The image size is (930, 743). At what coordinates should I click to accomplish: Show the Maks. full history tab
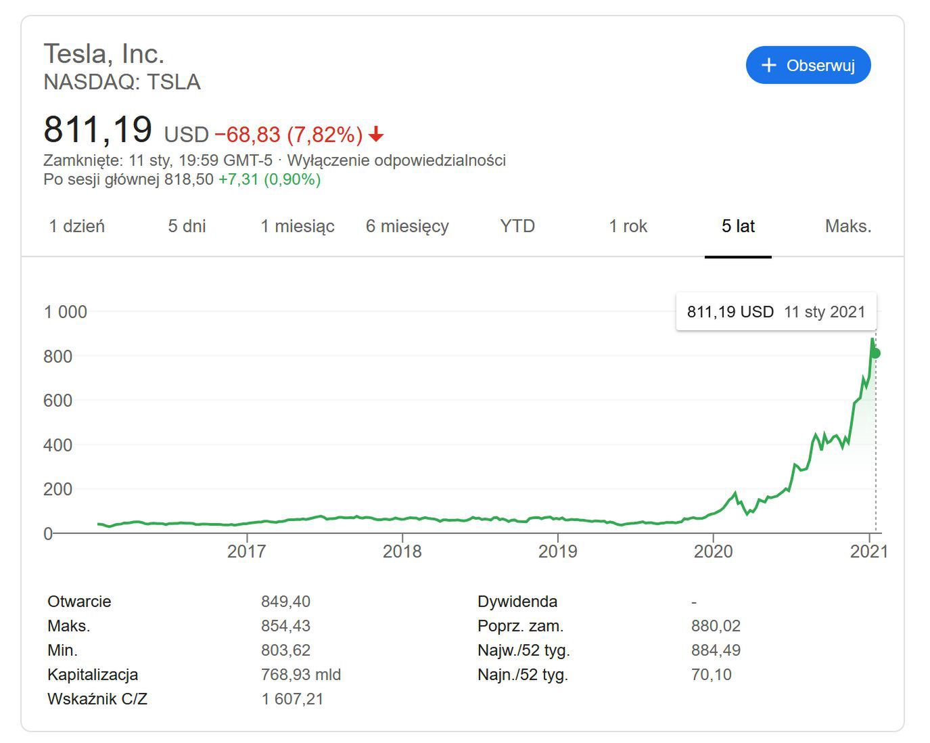click(848, 226)
